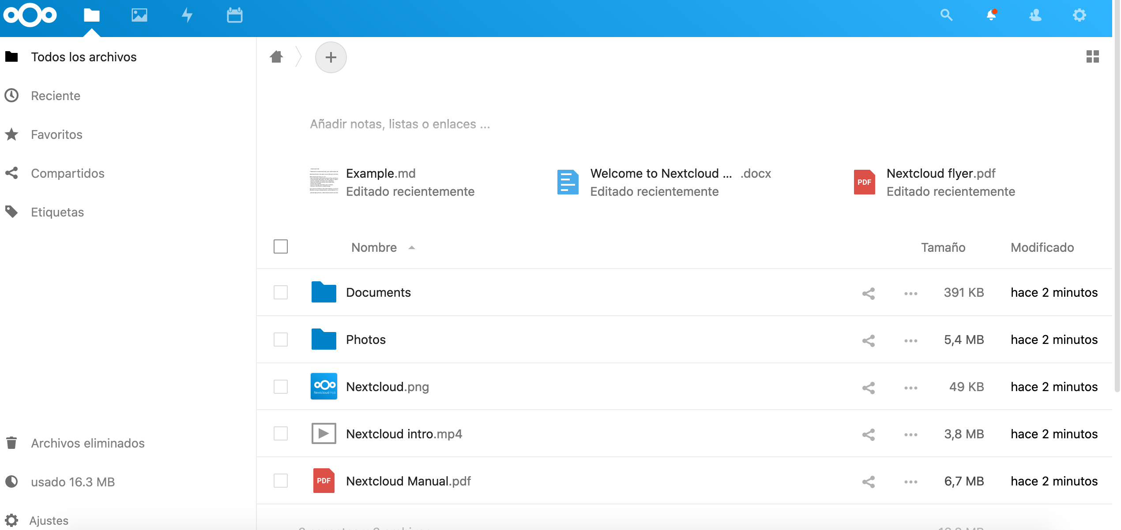Open Nextcloud intro.mp4 file
The image size is (1121, 530).
click(x=403, y=434)
